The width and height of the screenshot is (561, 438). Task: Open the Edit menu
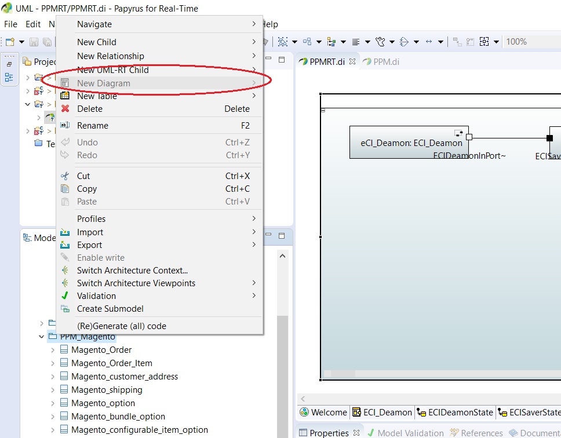(x=33, y=24)
